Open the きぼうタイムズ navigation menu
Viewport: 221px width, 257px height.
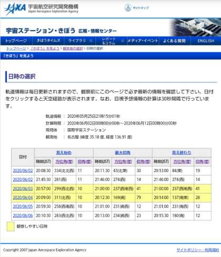(48, 41)
